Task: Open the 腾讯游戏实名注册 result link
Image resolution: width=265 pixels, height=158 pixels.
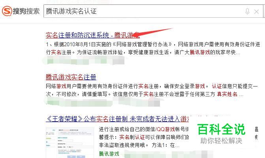Action: coord(71,77)
